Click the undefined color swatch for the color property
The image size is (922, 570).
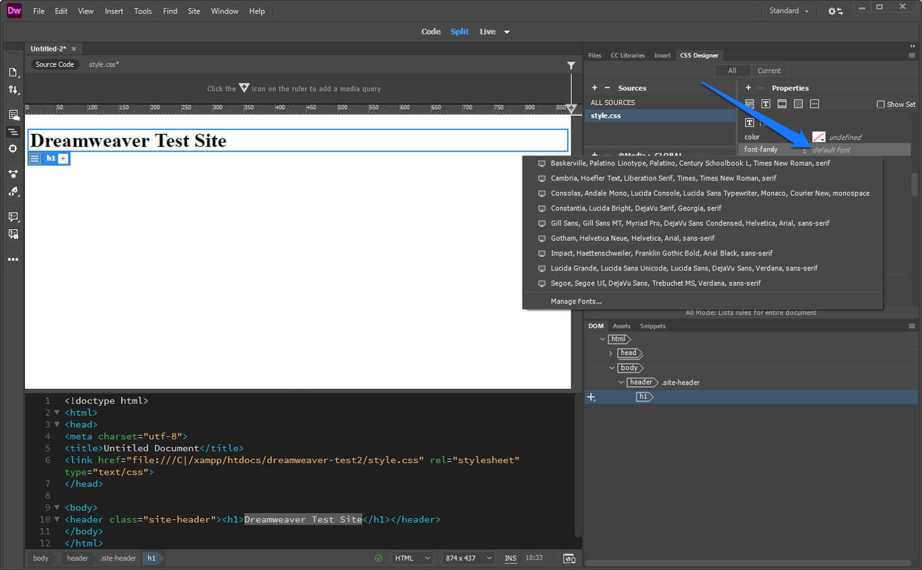pos(819,136)
